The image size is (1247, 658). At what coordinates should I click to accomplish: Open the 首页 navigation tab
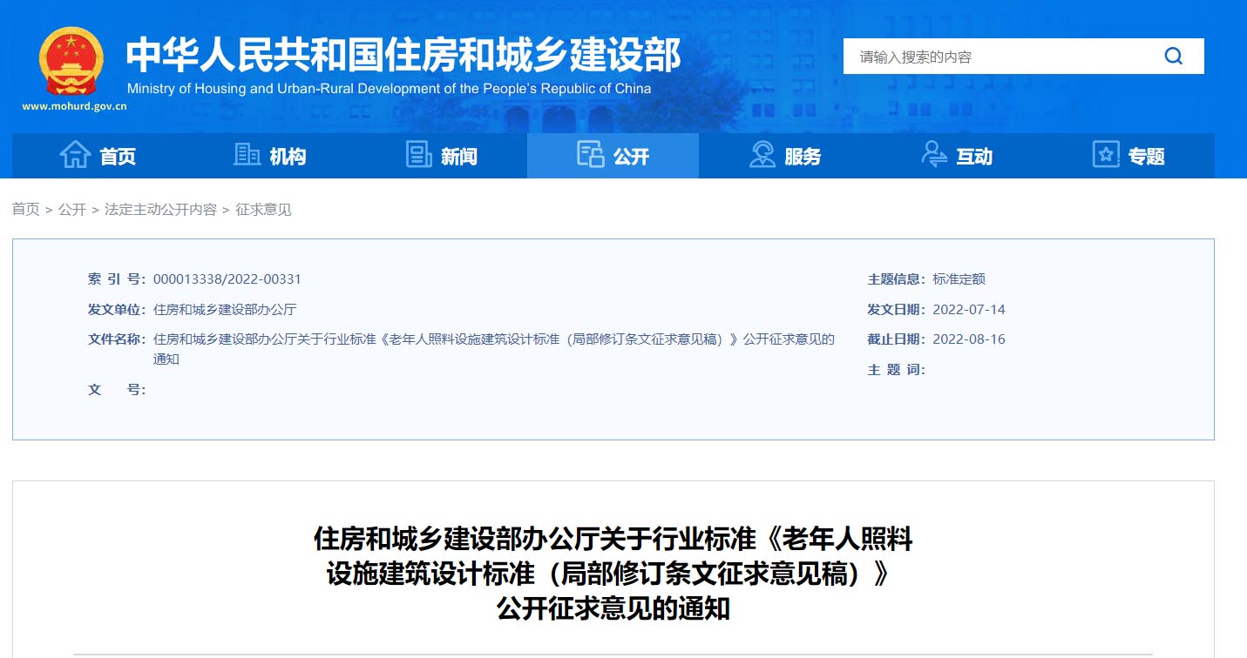click(x=98, y=156)
